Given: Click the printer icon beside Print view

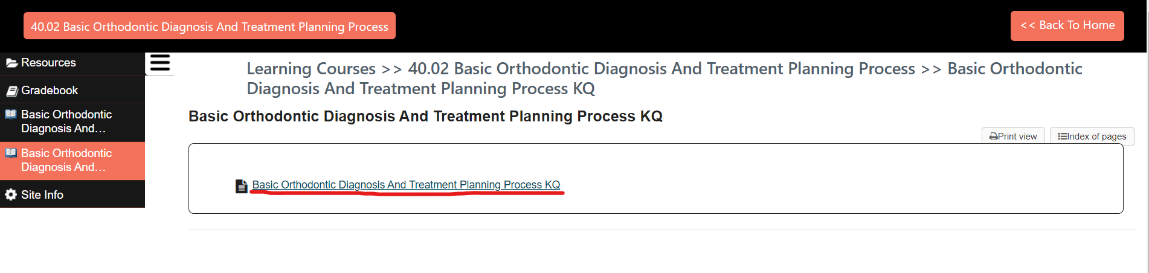Looking at the screenshot, I should point(993,136).
